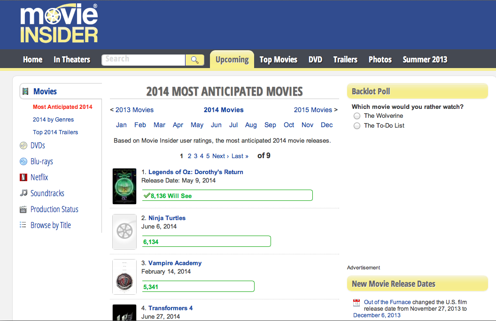Click the Production Status clapperboard icon
The height and width of the screenshot is (321, 496).
tap(23, 209)
